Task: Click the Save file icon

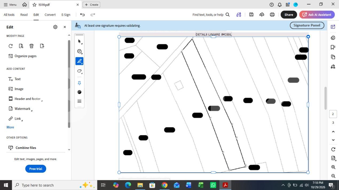Action: 251,15
